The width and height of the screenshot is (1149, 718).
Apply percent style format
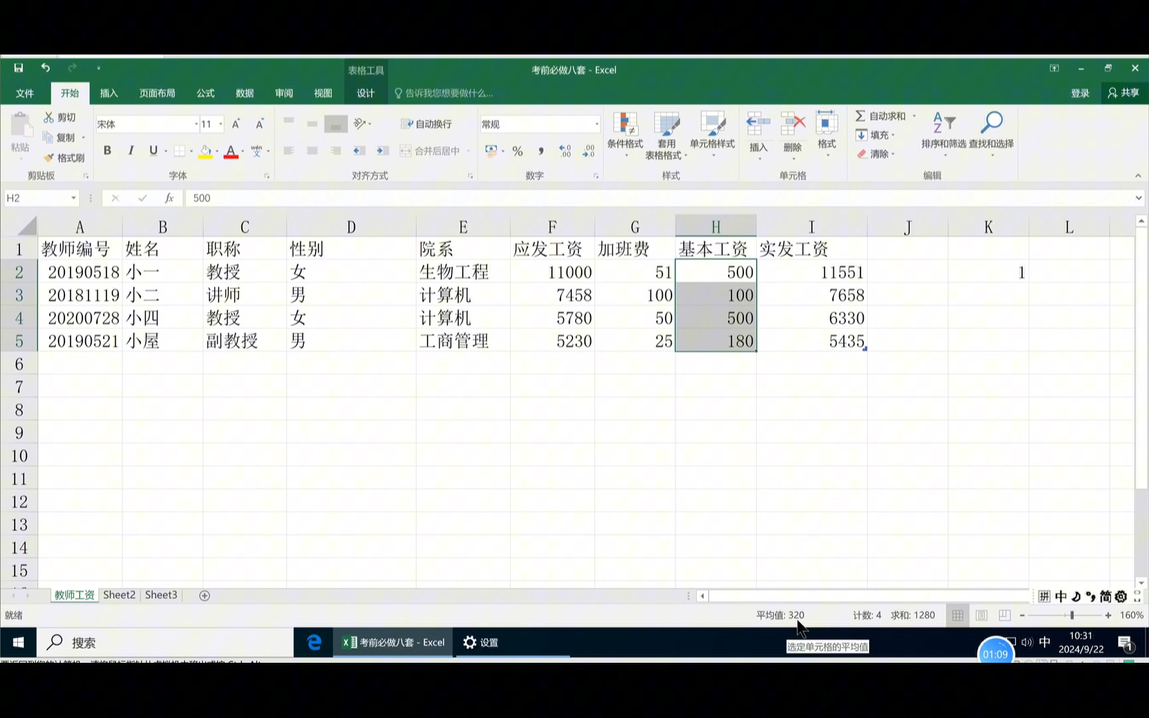[517, 151]
